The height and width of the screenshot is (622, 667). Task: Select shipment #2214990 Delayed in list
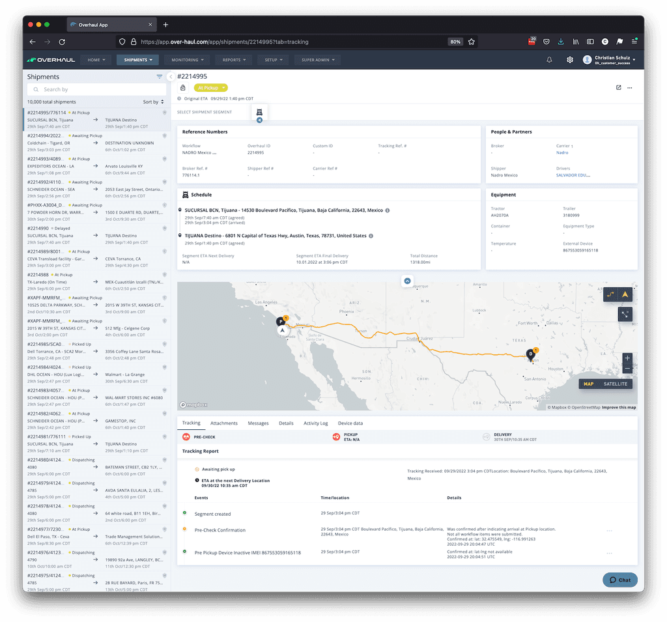point(97,236)
